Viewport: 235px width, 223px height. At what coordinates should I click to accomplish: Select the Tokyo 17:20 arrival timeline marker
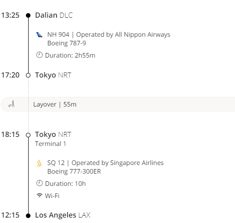click(x=28, y=75)
